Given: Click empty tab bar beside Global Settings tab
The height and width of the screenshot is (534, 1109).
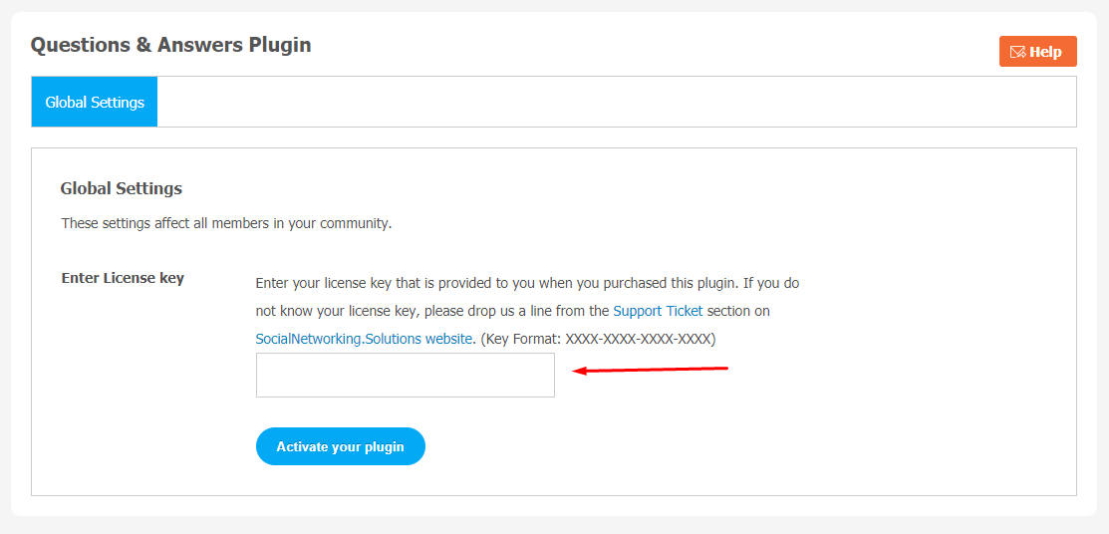Looking at the screenshot, I should tap(616, 102).
